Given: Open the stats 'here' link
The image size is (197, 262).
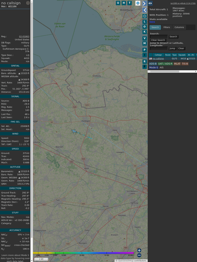Looking at the screenshot, I should pos(152,22).
